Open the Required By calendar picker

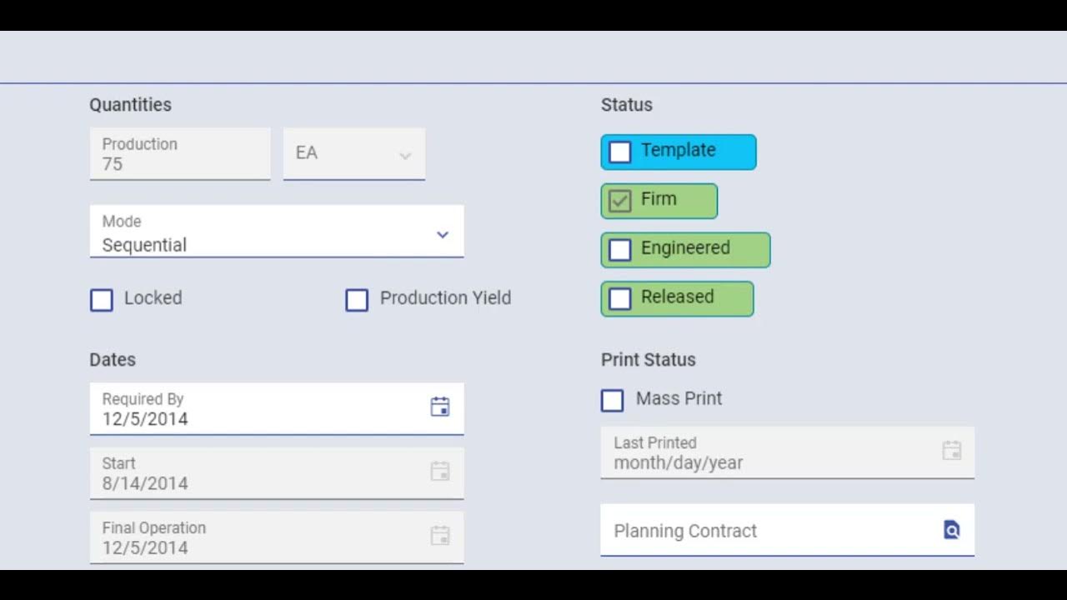(439, 407)
